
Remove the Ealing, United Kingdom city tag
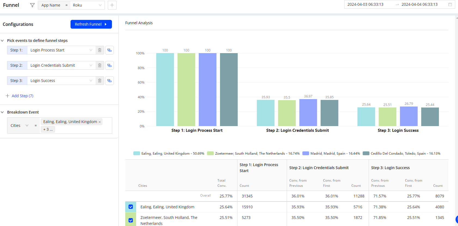coord(100,122)
